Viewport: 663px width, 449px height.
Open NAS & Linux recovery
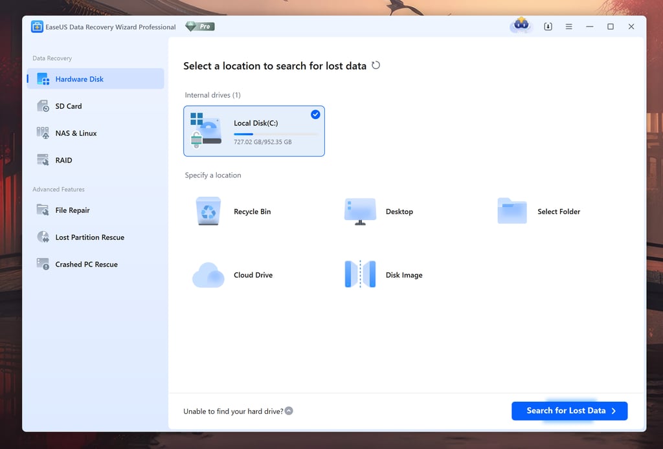76,133
